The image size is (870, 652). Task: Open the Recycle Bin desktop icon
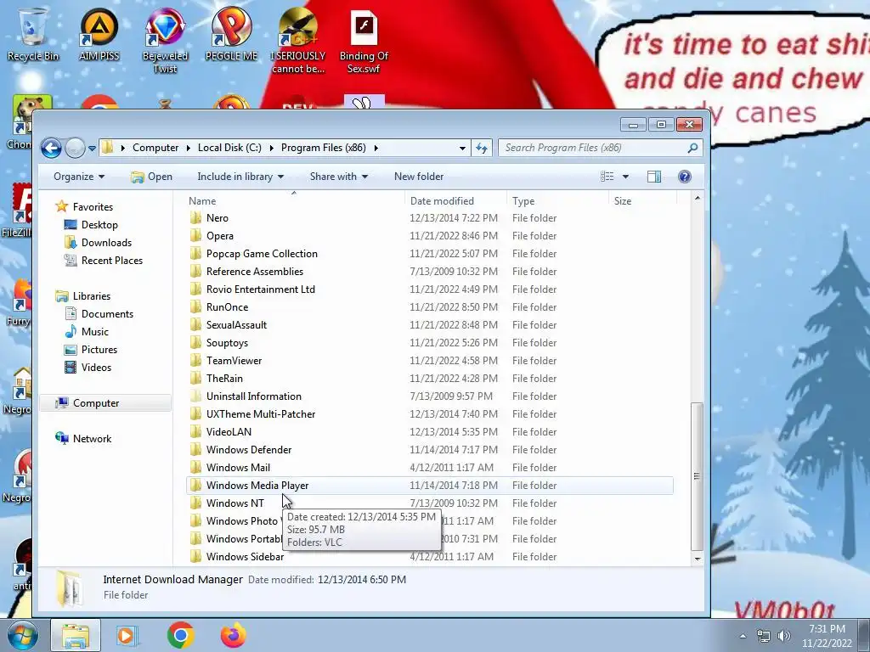[33, 33]
